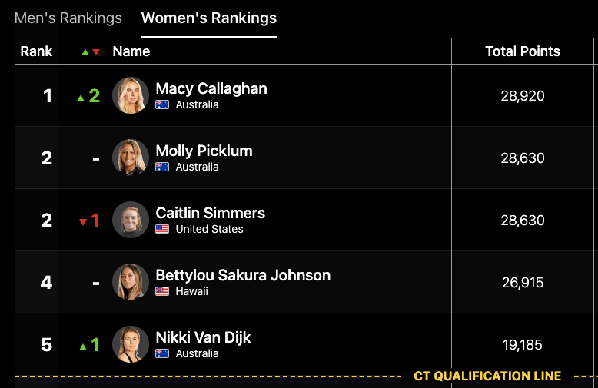The width and height of the screenshot is (598, 388).
Task: Select the Women's Rankings tab
Action: pyautogui.click(x=209, y=18)
